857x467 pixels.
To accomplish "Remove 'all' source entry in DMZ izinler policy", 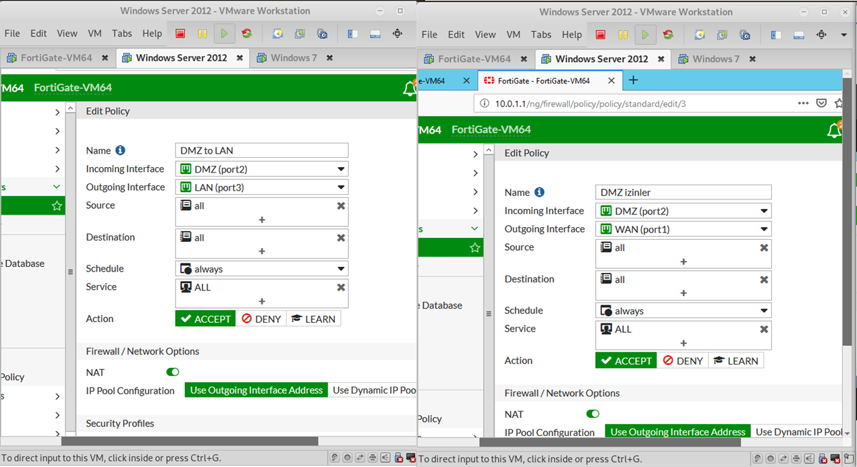I will point(764,247).
